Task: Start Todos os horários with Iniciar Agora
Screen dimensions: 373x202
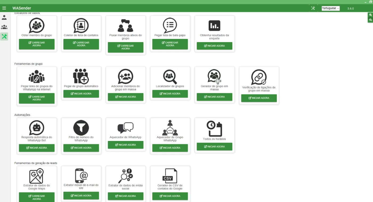Action: (214, 147)
